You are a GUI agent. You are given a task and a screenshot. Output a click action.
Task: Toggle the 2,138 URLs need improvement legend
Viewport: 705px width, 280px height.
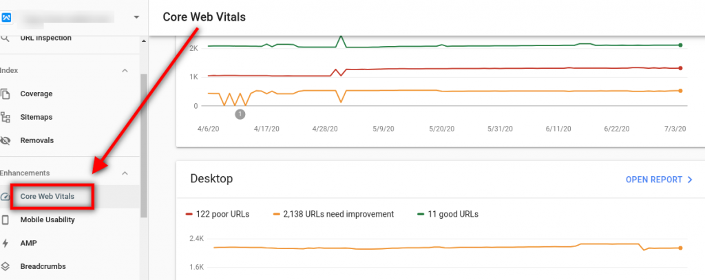(333, 214)
